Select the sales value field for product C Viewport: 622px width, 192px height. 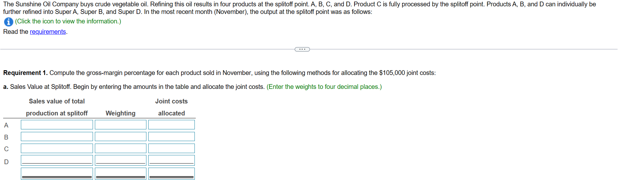57,148
